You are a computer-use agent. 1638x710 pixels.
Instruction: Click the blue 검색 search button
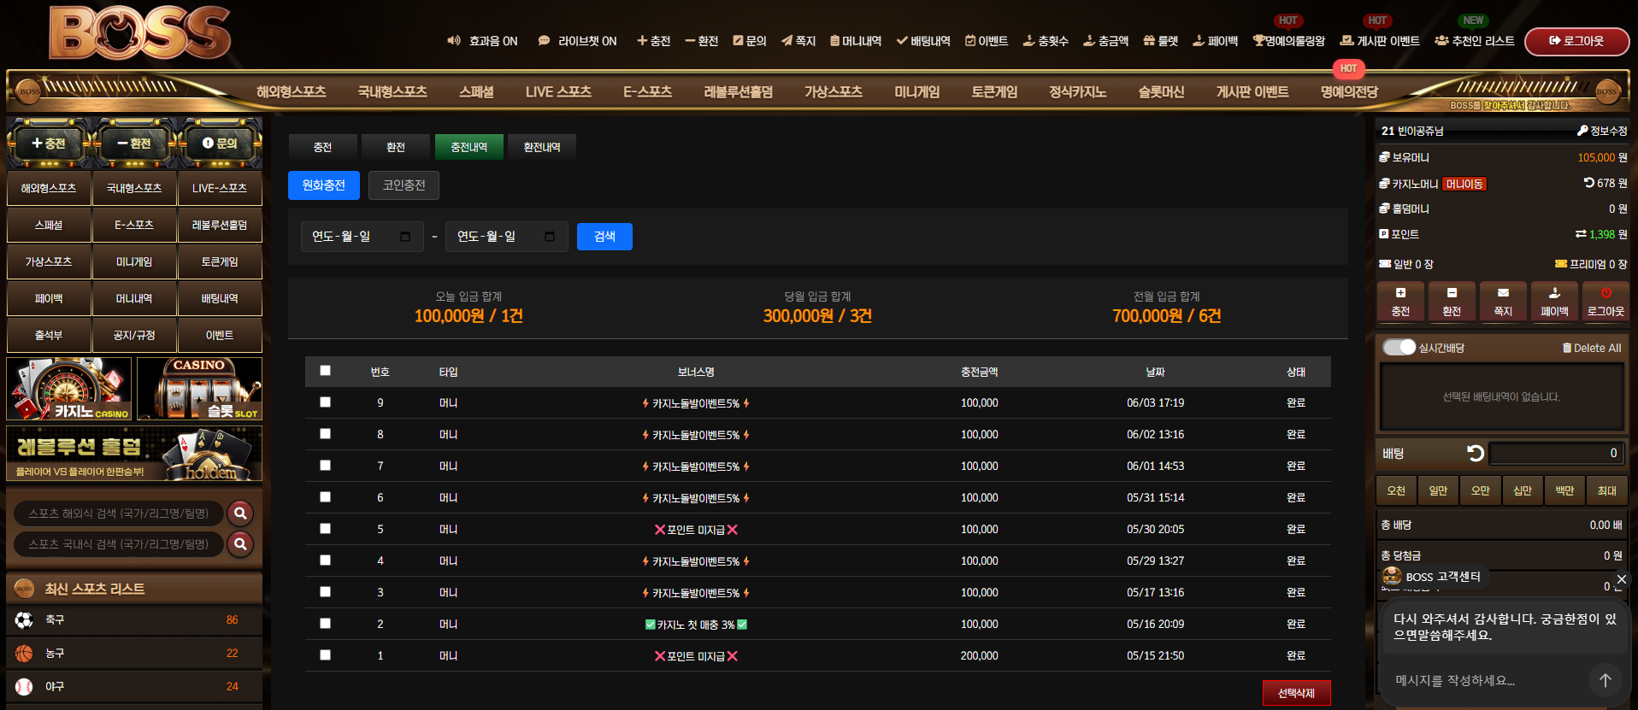(604, 237)
